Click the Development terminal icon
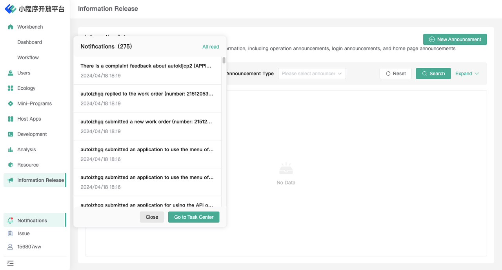The width and height of the screenshot is (502, 270). tap(11, 134)
